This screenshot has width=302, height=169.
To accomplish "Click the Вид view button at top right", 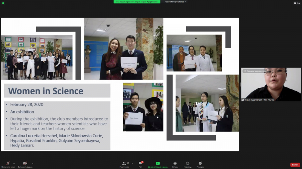I will tap(297, 3).
